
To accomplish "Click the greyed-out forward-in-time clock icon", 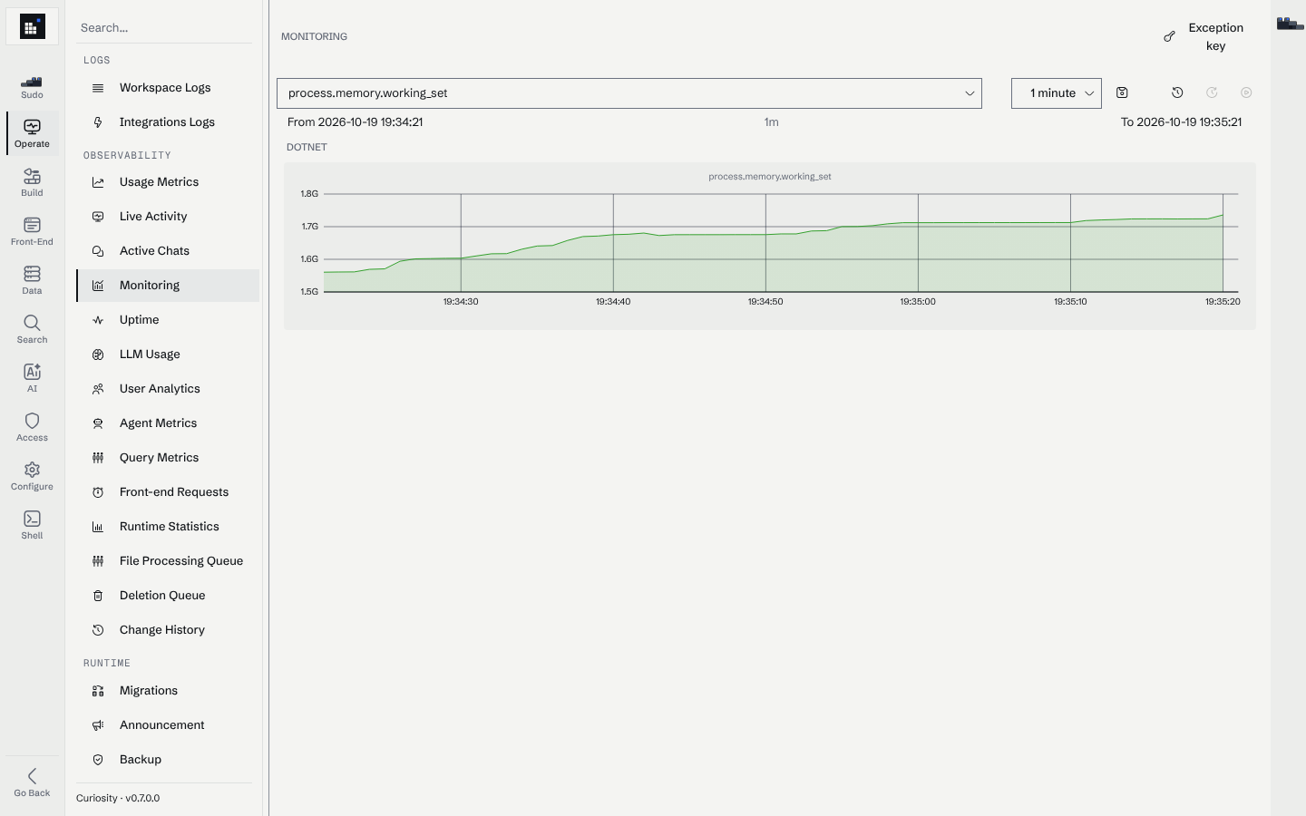I will click(1212, 92).
